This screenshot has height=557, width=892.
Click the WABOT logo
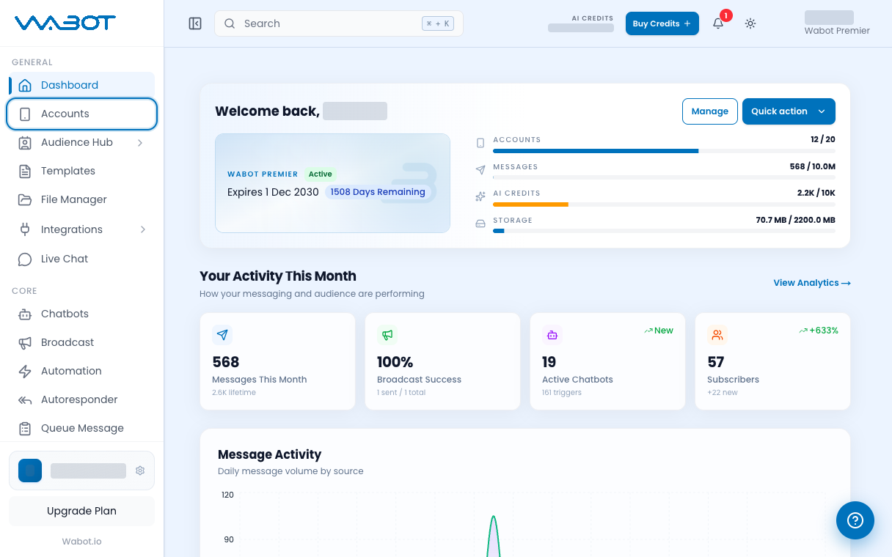tap(65, 23)
